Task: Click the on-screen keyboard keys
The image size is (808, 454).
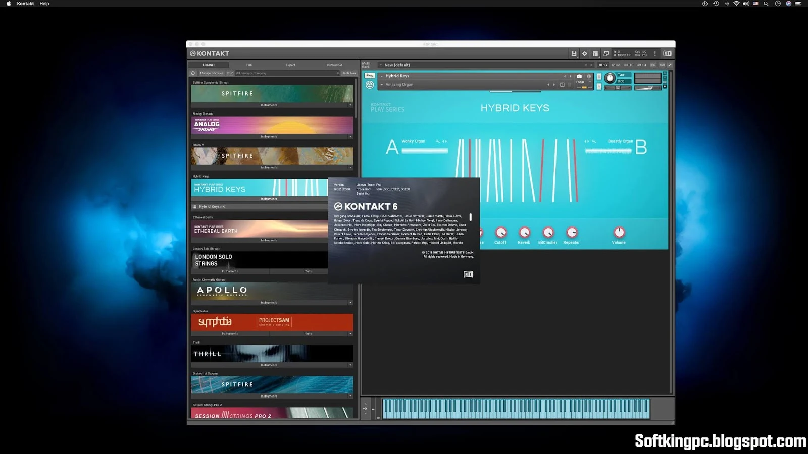Action: click(x=516, y=408)
